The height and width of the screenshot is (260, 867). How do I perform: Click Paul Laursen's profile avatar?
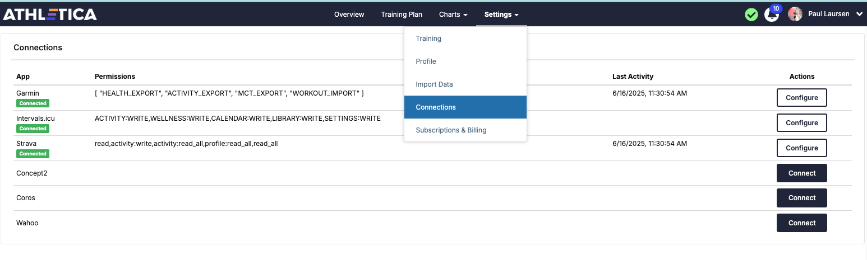click(795, 15)
